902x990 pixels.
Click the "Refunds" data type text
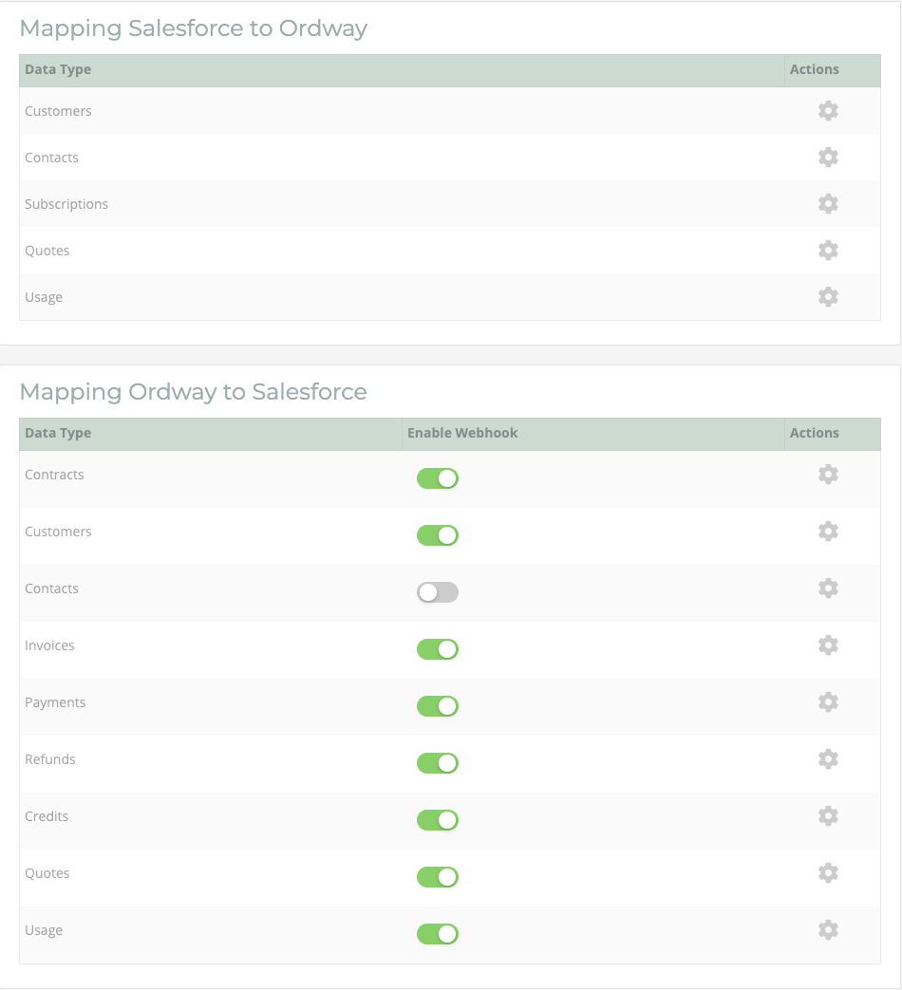50,759
